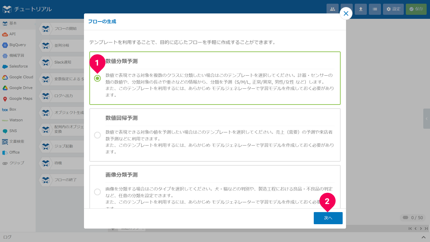Go to previous tab page arrow
Image resolution: width=430 pixels, height=242 pixels.
tap(416, 229)
